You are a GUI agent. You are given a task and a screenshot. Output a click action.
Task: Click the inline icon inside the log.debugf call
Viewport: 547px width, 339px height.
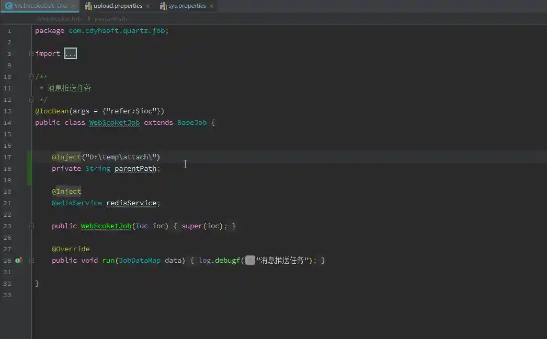[x=250, y=260]
